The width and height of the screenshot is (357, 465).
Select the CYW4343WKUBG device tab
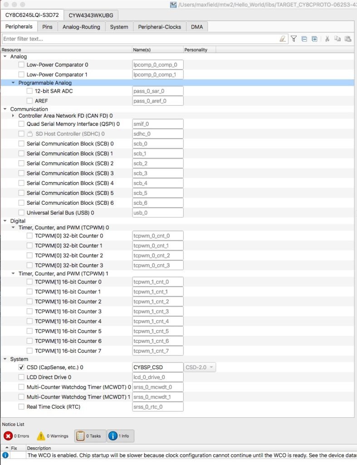(91, 15)
